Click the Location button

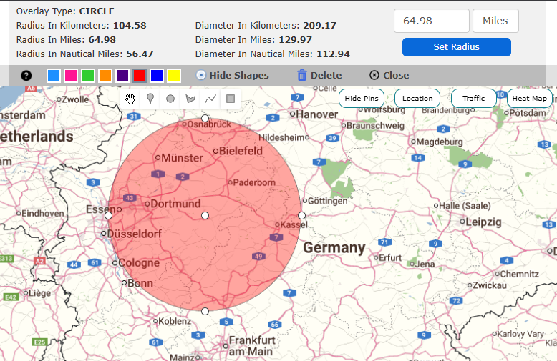[x=417, y=98]
